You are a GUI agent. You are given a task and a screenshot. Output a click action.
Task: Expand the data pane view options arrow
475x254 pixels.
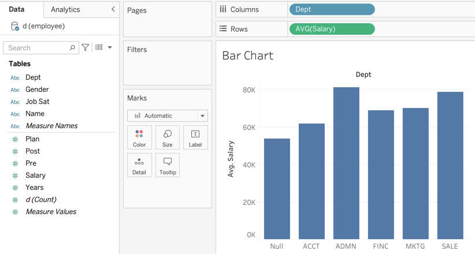coord(110,48)
